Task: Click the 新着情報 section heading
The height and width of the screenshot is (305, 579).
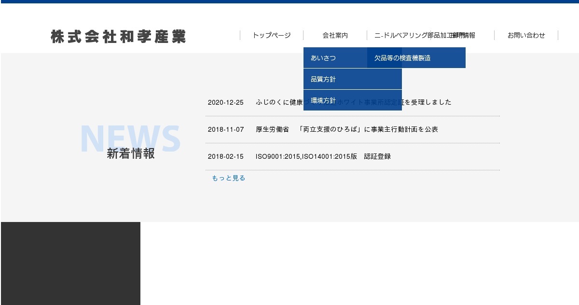Action: [x=131, y=153]
